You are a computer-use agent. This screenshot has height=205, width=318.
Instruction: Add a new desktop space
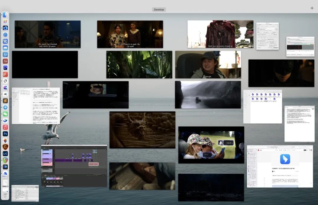click(x=312, y=8)
